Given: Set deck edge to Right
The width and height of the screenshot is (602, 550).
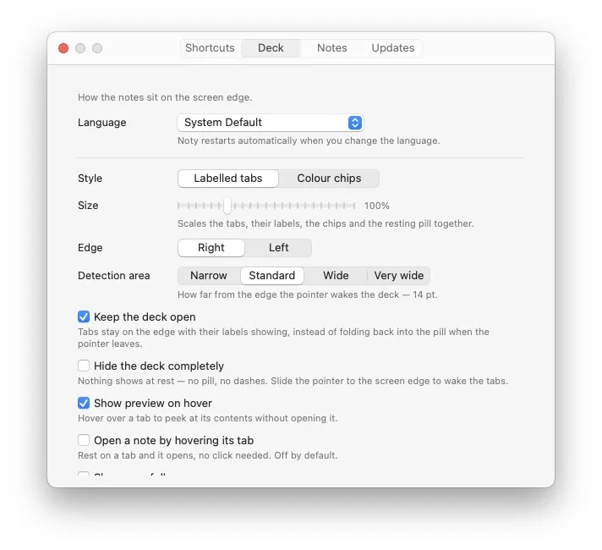Looking at the screenshot, I should tap(211, 248).
